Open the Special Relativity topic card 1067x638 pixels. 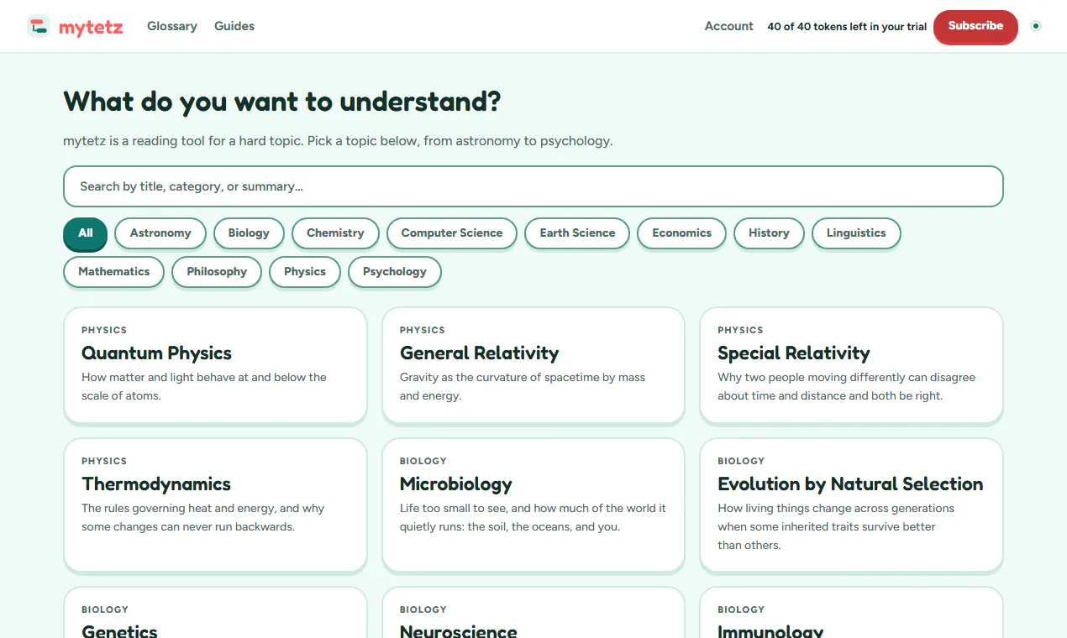tap(851, 365)
